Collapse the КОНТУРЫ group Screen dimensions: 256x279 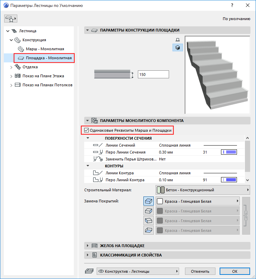[x=88, y=166]
